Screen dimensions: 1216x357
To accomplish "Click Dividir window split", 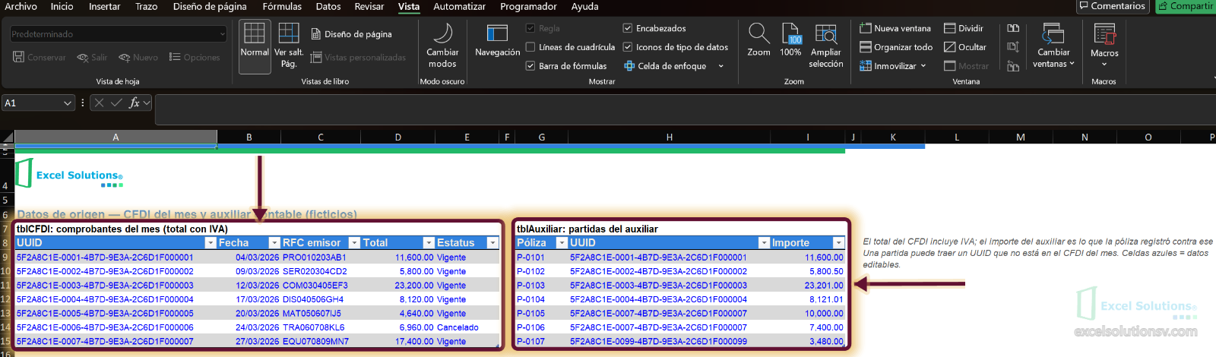I will tap(964, 28).
